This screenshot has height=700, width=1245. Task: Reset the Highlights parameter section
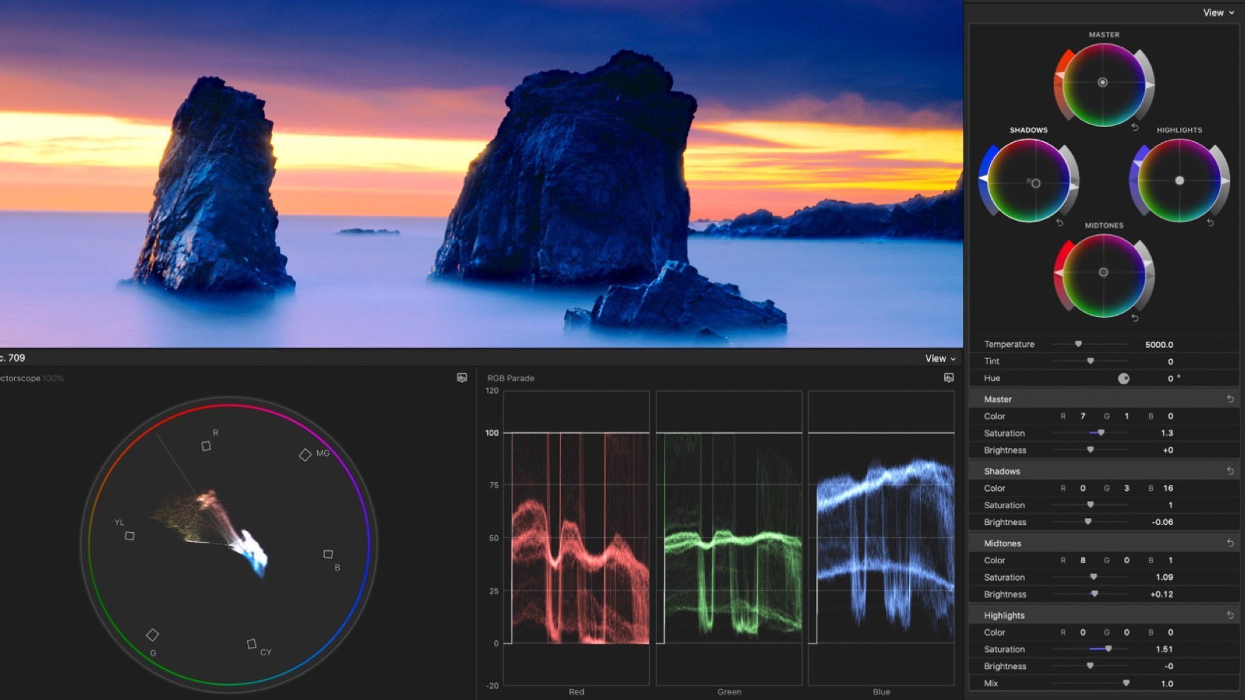(x=1230, y=615)
